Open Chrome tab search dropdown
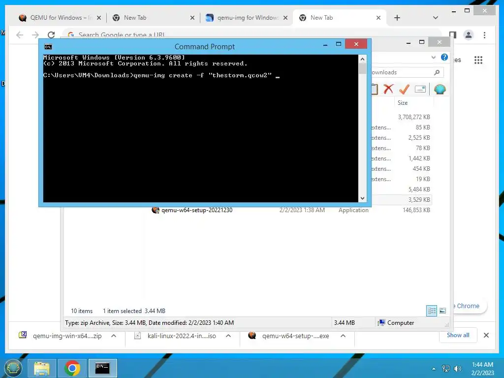 pos(436,18)
